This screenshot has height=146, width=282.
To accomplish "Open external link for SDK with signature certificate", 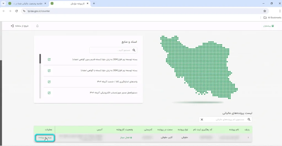I will click(x=49, y=71).
